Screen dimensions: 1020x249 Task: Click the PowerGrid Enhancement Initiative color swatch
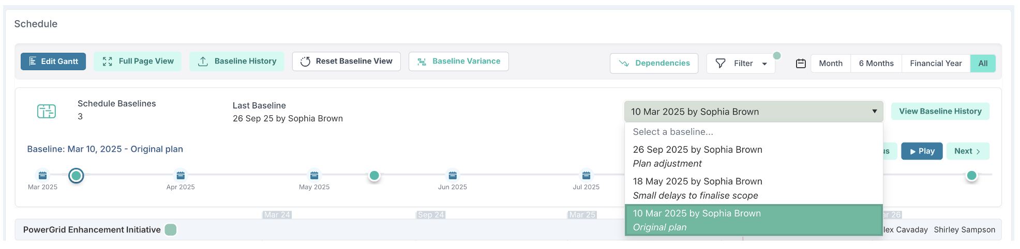(x=171, y=230)
